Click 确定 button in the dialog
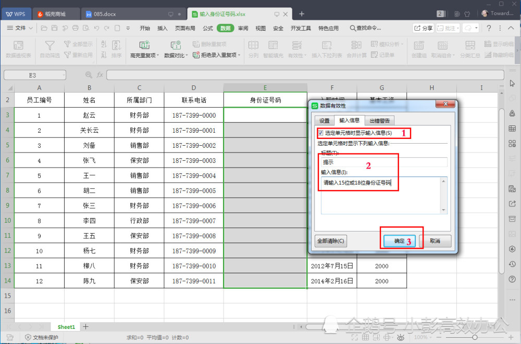Viewport: 521px width, 344px height. pos(399,241)
